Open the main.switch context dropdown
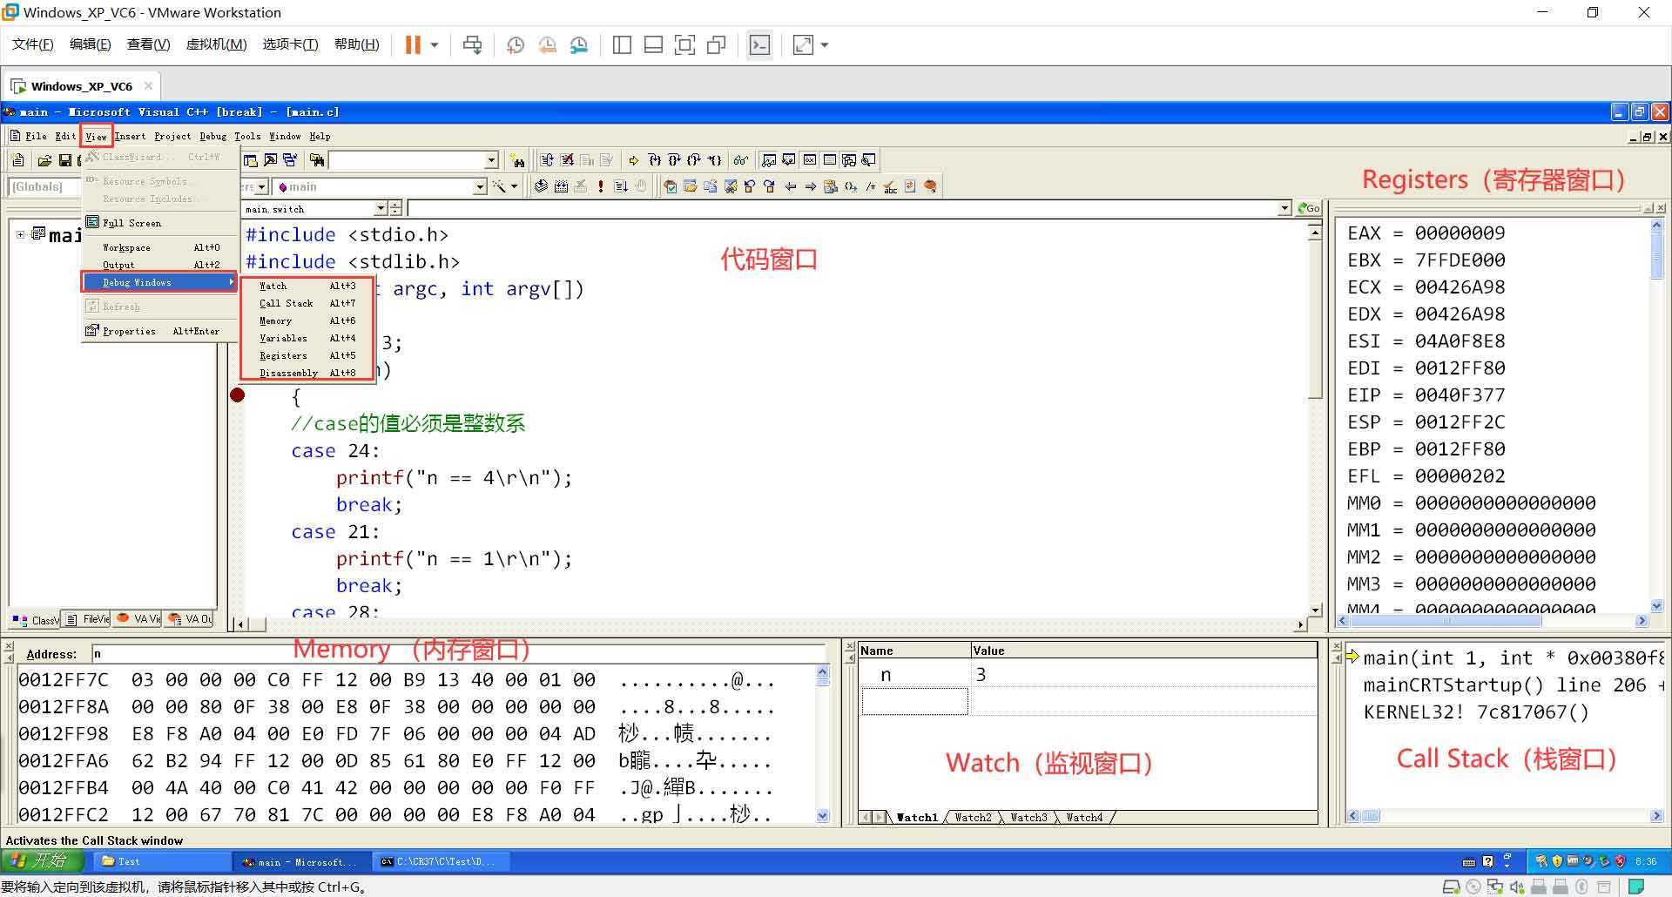The image size is (1672, 897). pos(380,209)
